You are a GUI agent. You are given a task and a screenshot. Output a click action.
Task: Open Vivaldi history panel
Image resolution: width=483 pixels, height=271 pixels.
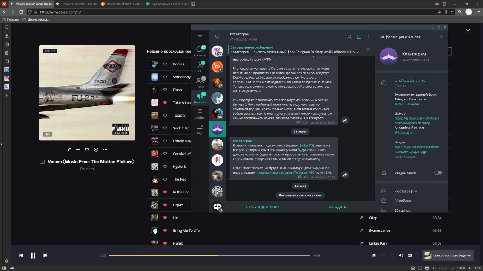pos(7,44)
